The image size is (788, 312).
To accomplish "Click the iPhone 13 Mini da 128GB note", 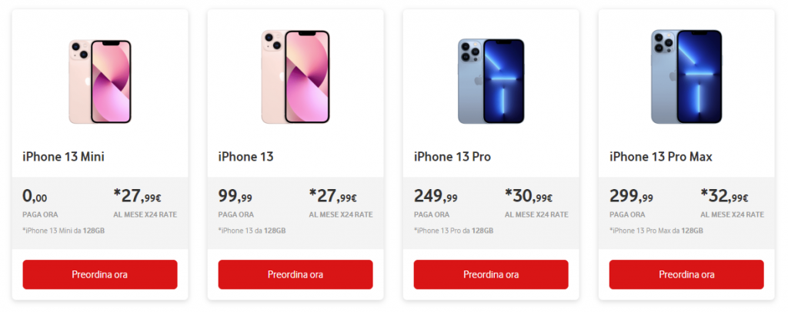I will [63, 231].
